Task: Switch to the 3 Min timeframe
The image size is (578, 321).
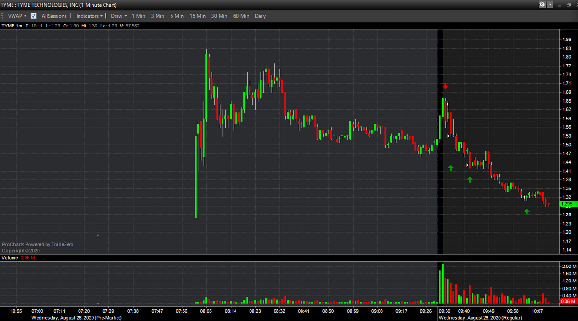Action: coord(158,16)
